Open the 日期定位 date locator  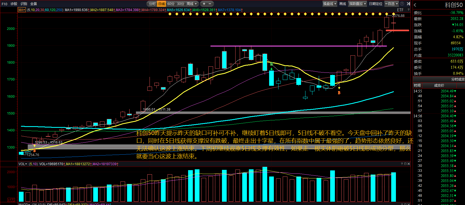click(x=376, y=4)
